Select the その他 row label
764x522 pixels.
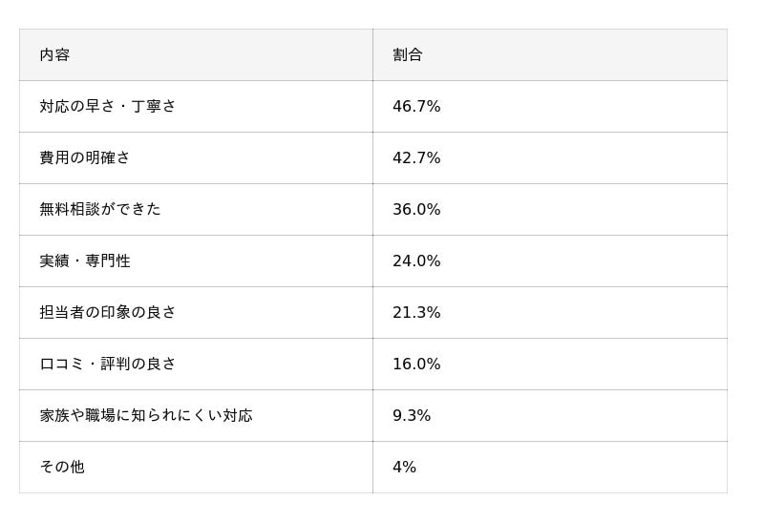62,468
